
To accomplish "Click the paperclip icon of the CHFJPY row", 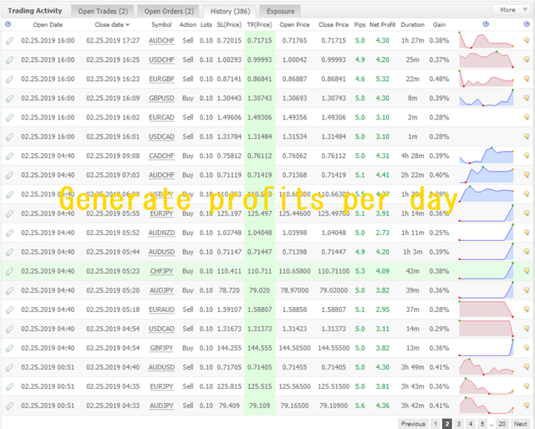I will [9, 272].
